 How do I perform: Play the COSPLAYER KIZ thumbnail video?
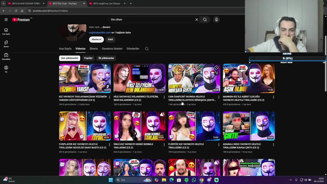pyautogui.click(x=85, y=126)
